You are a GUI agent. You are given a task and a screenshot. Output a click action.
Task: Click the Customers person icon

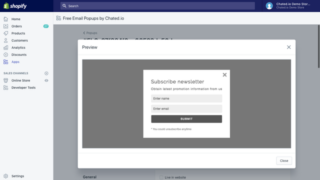(5, 40)
